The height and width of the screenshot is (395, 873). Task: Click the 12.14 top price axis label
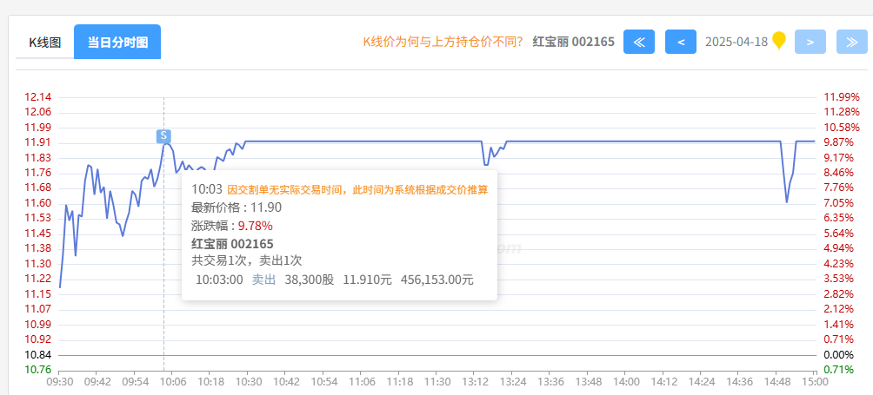click(x=39, y=96)
